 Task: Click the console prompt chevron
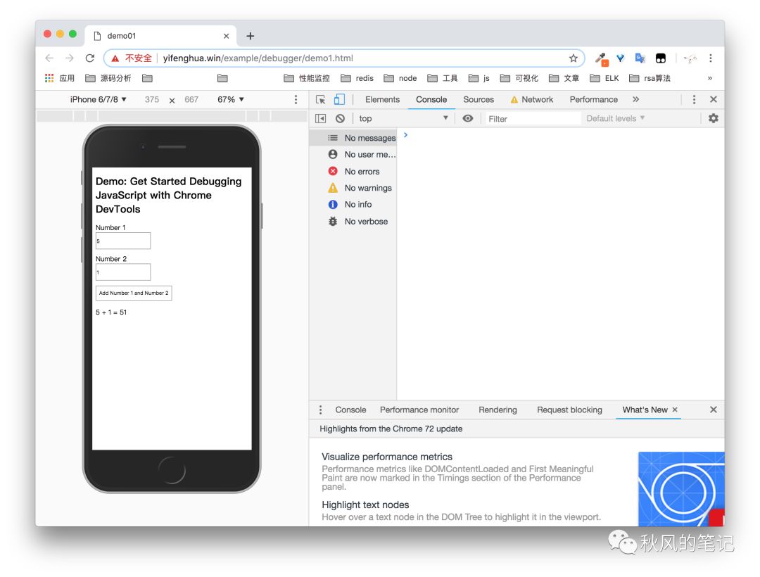(x=406, y=135)
